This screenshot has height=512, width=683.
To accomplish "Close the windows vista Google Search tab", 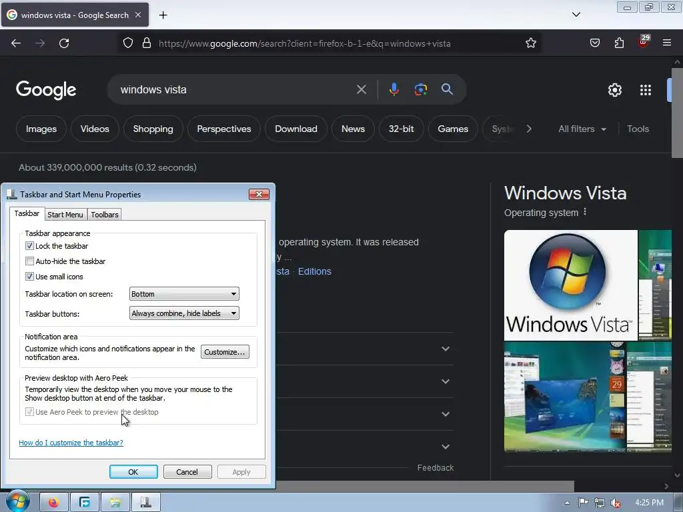I will point(137,15).
